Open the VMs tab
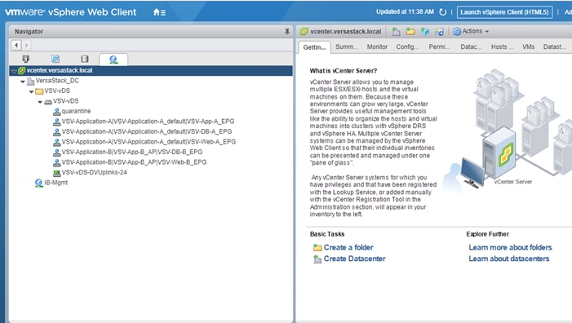The width and height of the screenshot is (572, 323). [528, 46]
